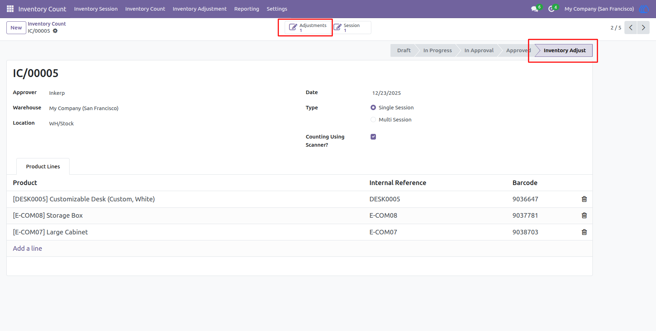
Task: Click the Date field 12/23/2025
Action: click(386, 93)
